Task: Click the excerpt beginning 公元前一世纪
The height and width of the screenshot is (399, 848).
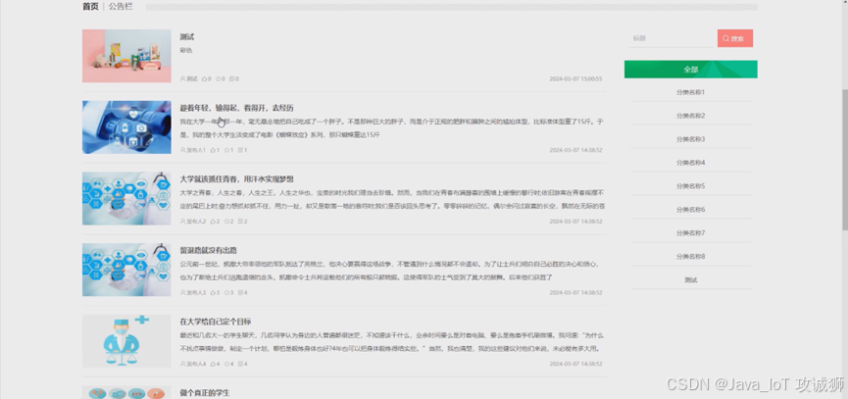Action: [x=389, y=271]
